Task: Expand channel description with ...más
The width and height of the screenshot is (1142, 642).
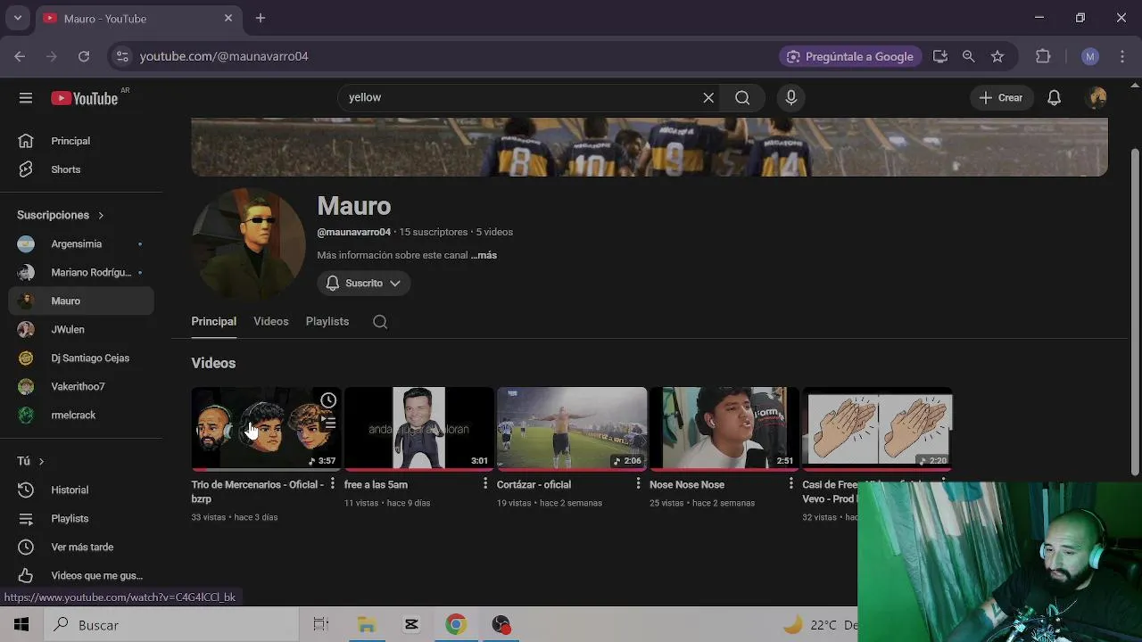Action: point(484,255)
